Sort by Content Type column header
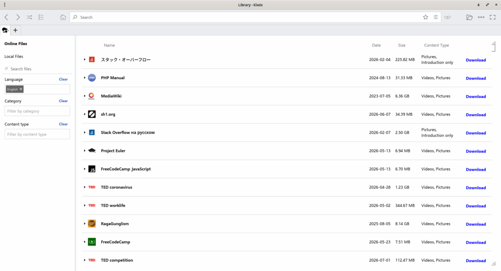 pos(436,45)
